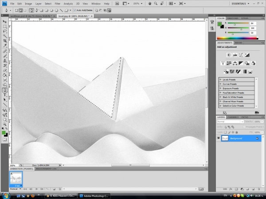Viewport: 266px width, 199px height.
Task: Open the Essentials workspace dropdown
Action: point(240,4)
